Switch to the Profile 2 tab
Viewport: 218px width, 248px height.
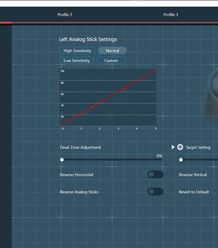click(65, 15)
